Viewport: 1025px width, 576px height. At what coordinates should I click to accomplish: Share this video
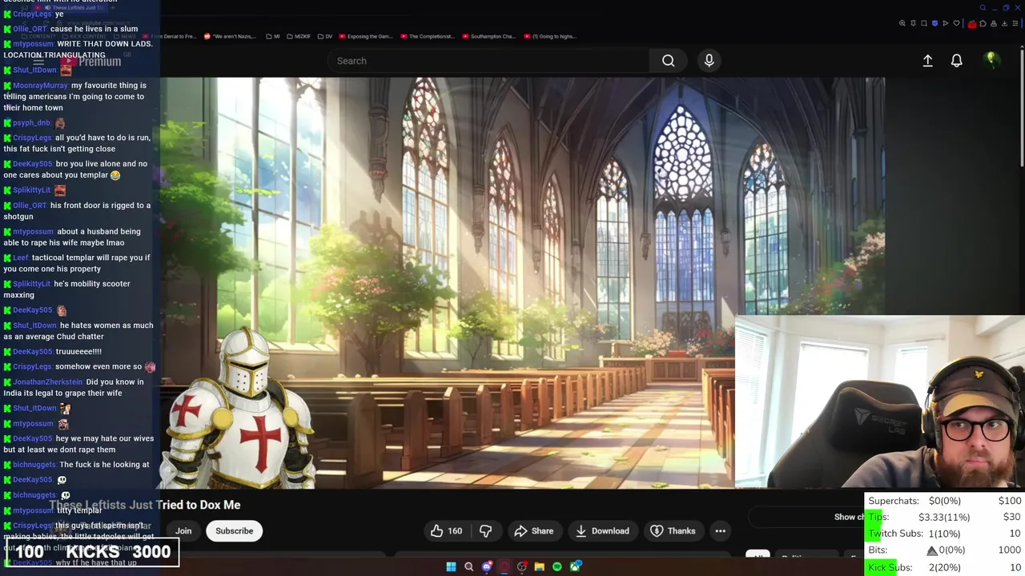coord(534,530)
